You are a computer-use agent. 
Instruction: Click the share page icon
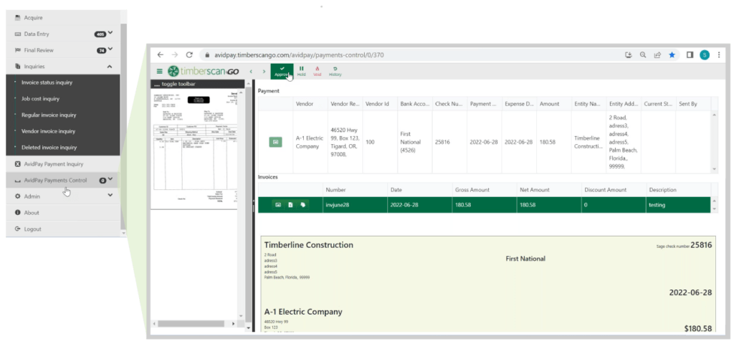coord(658,54)
